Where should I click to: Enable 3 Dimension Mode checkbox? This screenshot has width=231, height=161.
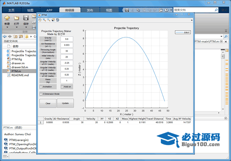pyautogui.click(x=41, y=94)
